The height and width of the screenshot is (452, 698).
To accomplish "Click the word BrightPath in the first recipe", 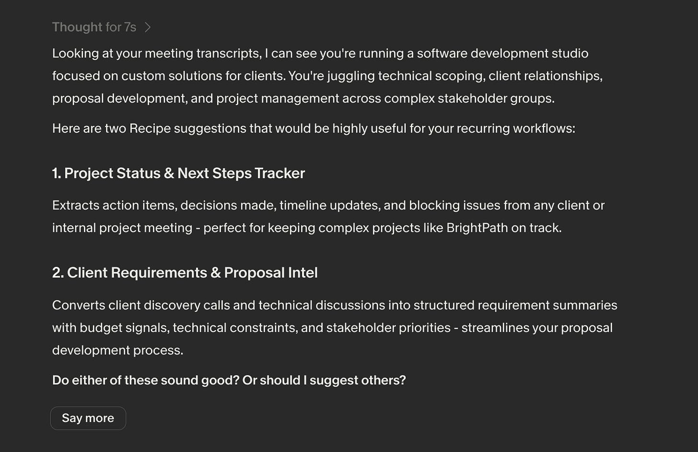I will click(477, 228).
